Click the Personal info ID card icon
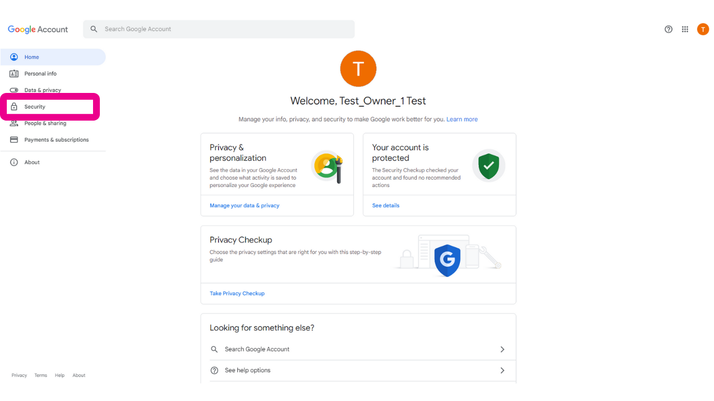Viewport: 714px width, 401px height. 14,74
